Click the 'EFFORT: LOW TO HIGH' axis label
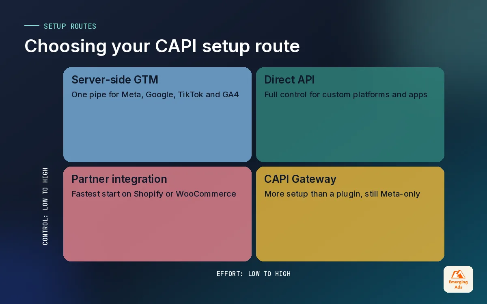 pyautogui.click(x=254, y=274)
